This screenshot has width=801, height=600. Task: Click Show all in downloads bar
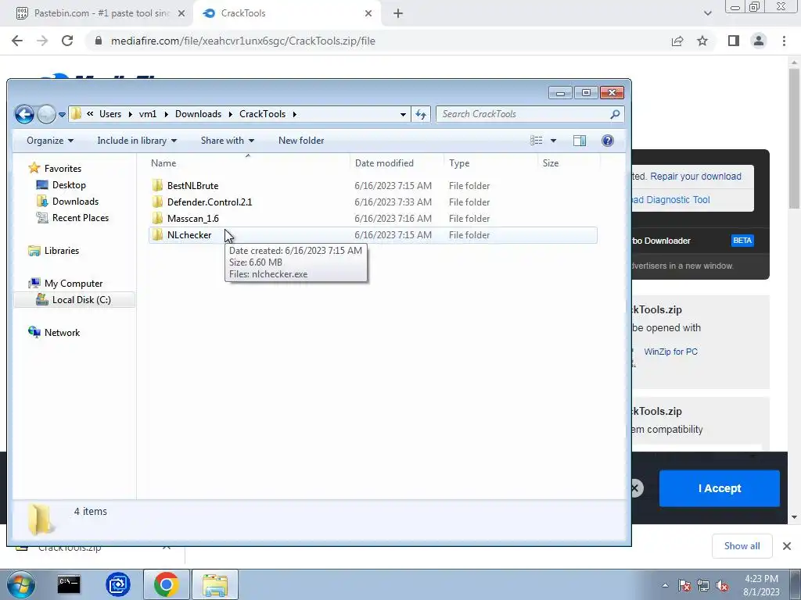pos(742,546)
